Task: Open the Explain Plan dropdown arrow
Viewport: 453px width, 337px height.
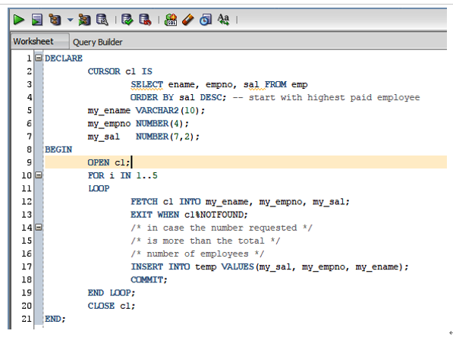Action: tap(71, 20)
